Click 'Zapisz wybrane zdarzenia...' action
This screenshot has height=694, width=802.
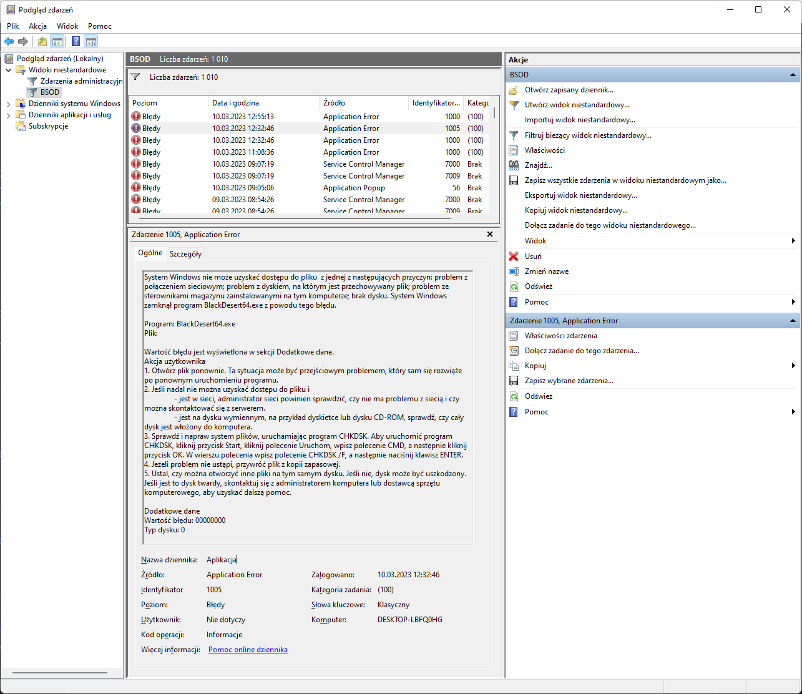(x=569, y=381)
